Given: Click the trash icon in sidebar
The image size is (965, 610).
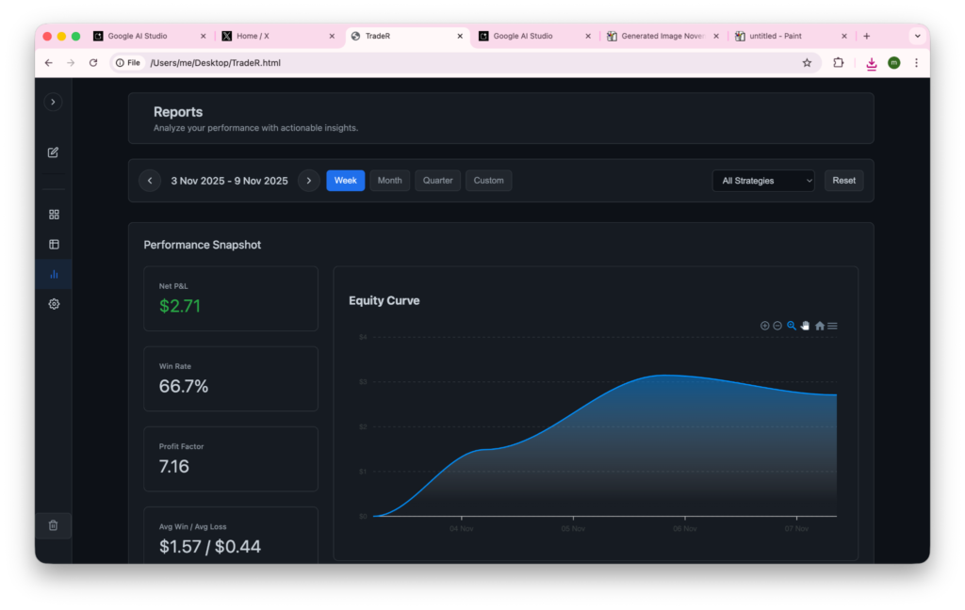Looking at the screenshot, I should [54, 525].
